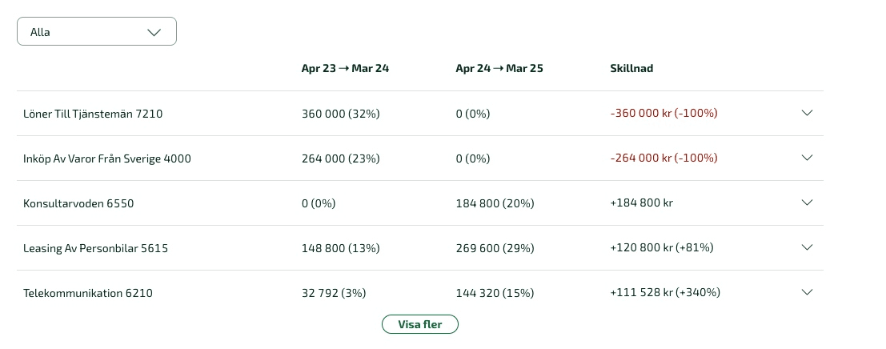Expand the Inköp Av Varor Från Sverige row chevron

[807, 158]
